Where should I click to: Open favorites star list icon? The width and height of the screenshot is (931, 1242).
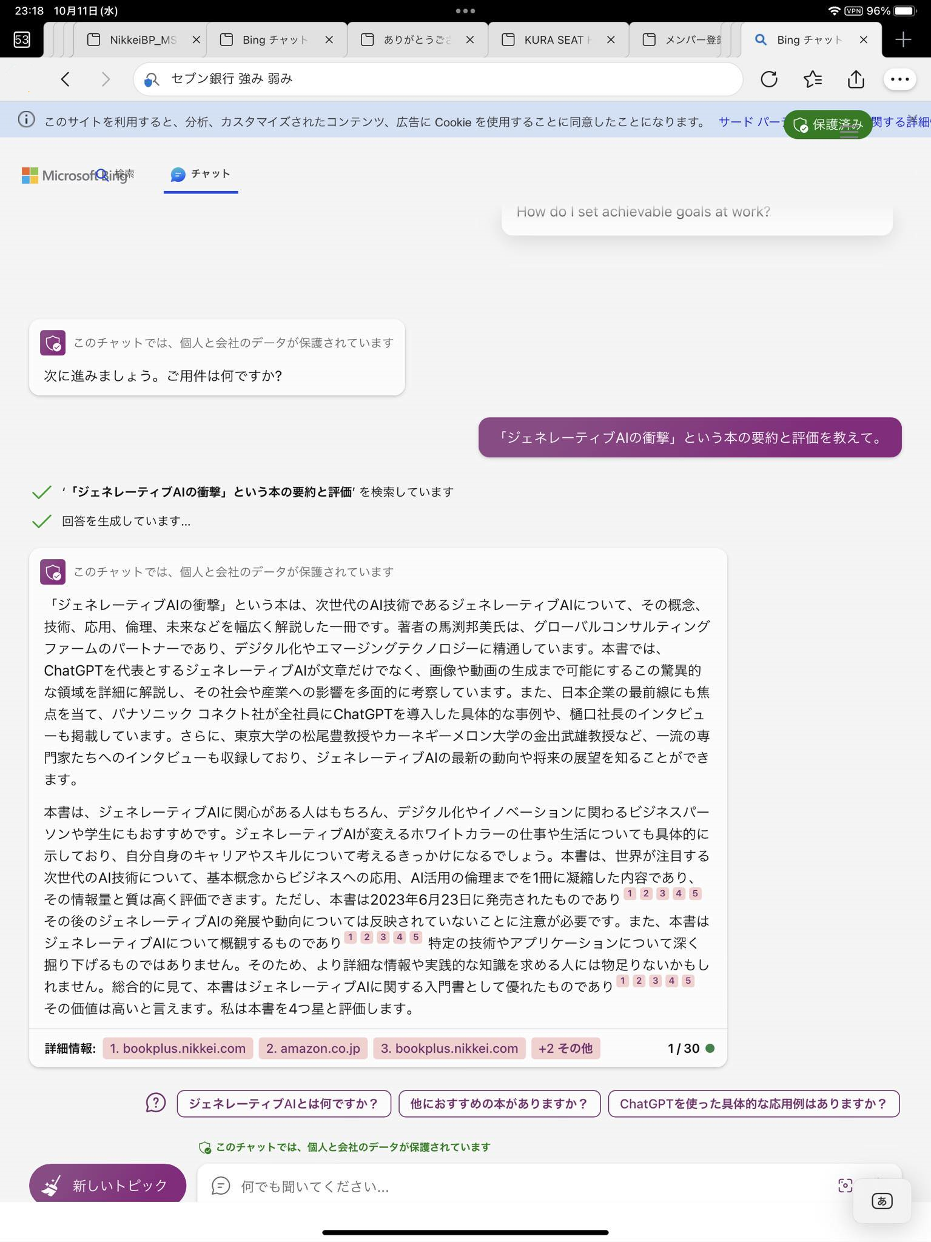tap(812, 79)
